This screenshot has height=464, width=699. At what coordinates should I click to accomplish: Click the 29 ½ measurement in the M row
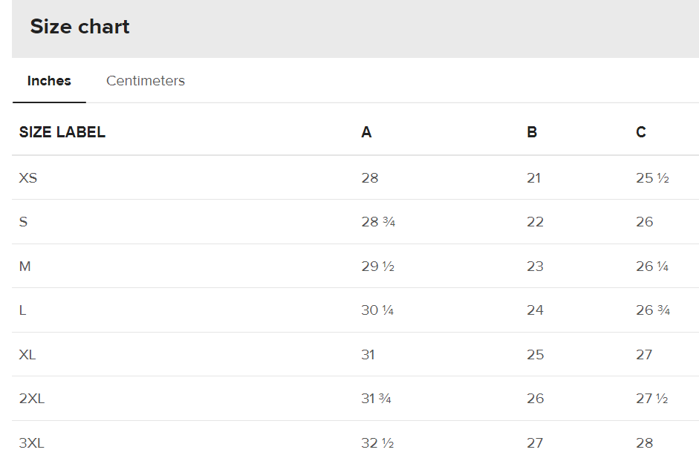(x=377, y=267)
